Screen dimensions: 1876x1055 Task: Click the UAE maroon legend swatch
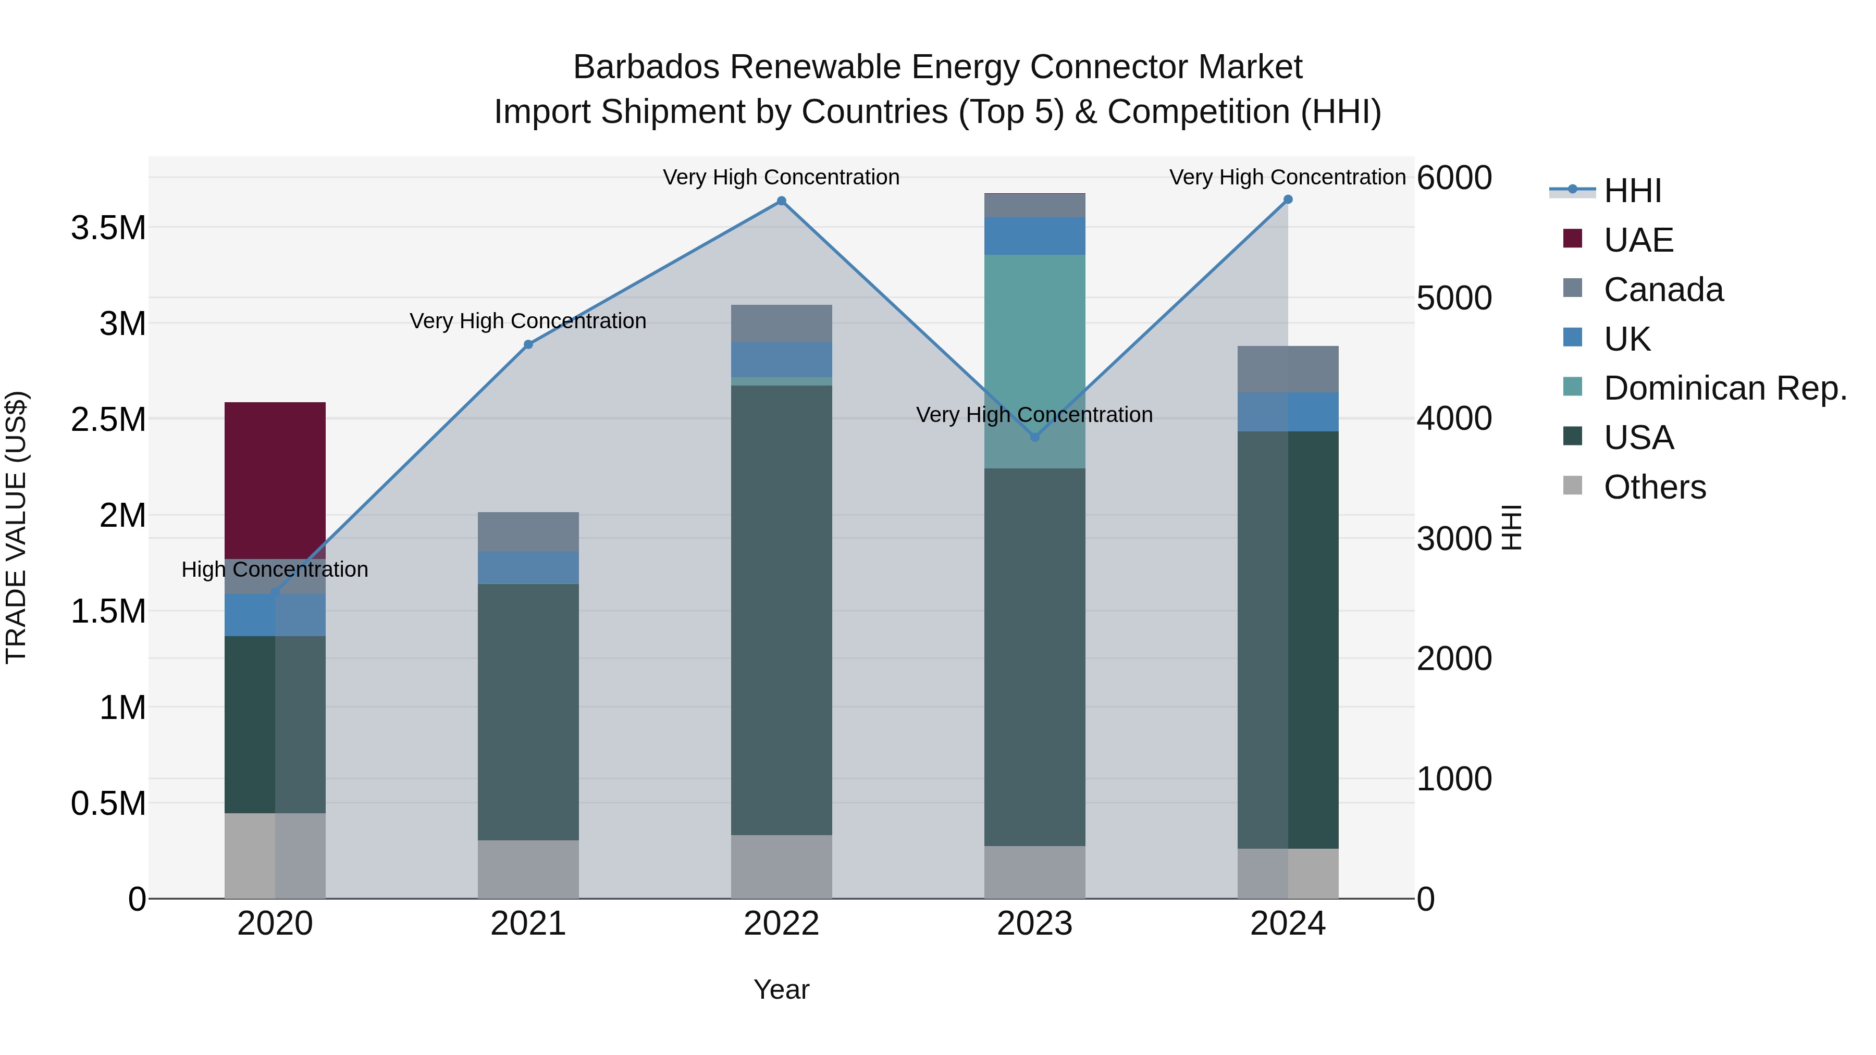1572,238
